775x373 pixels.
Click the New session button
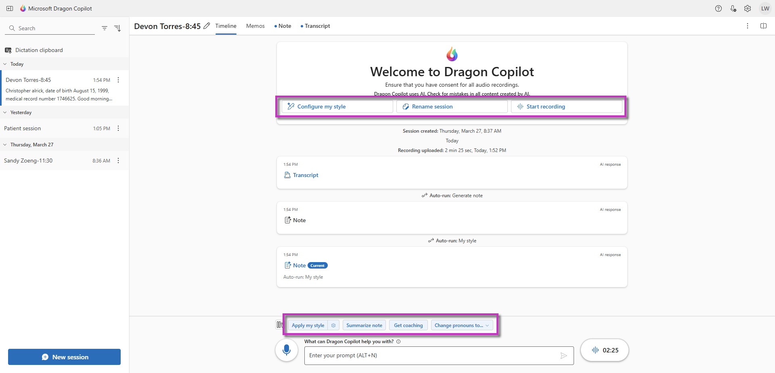tap(64, 357)
